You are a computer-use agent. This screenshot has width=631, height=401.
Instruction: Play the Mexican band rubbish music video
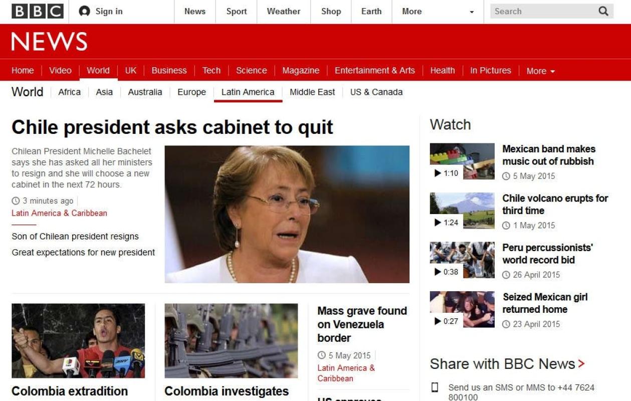pyautogui.click(x=462, y=161)
